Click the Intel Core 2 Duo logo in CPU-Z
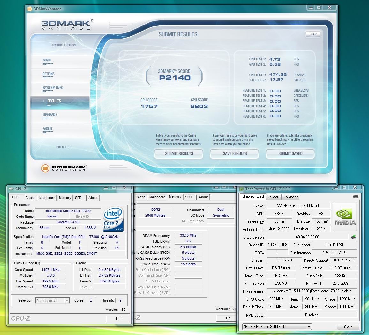The image size is (369, 335). click(113, 219)
